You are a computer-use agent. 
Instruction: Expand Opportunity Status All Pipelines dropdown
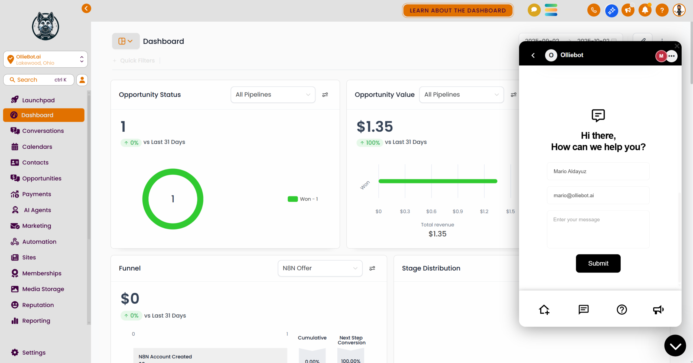273,95
